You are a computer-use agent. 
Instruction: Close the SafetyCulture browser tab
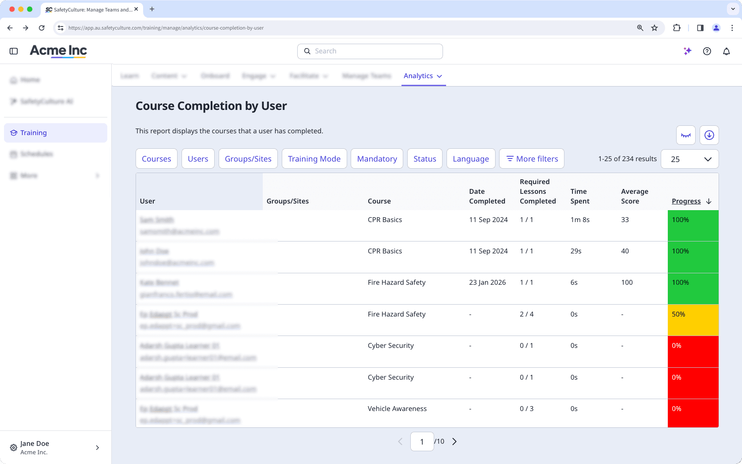(x=136, y=9)
